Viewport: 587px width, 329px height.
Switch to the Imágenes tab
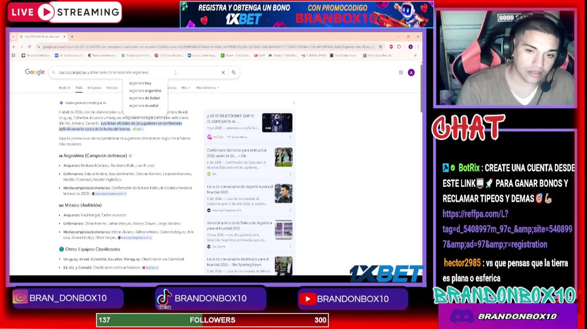click(94, 88)
